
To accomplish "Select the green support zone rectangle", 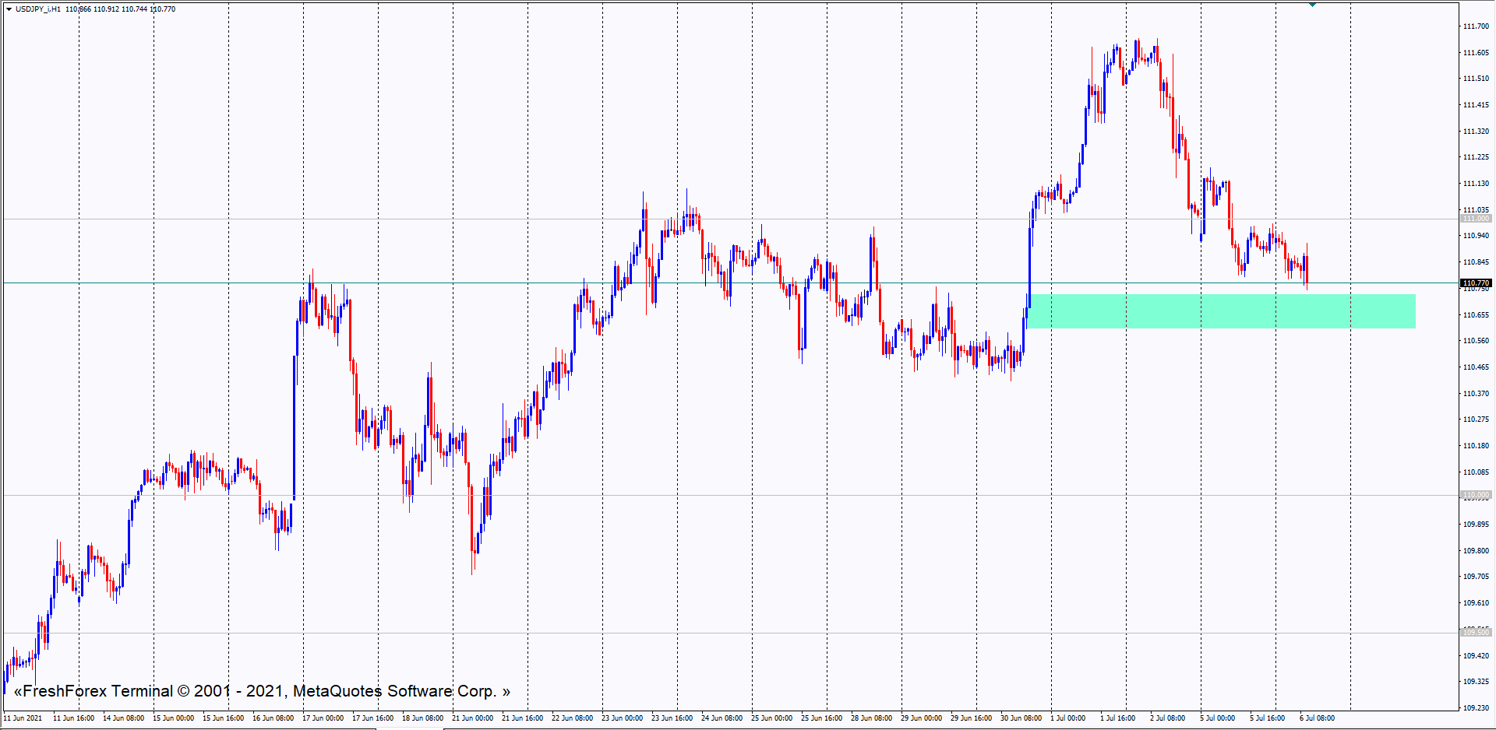I will coord(1221,311).
